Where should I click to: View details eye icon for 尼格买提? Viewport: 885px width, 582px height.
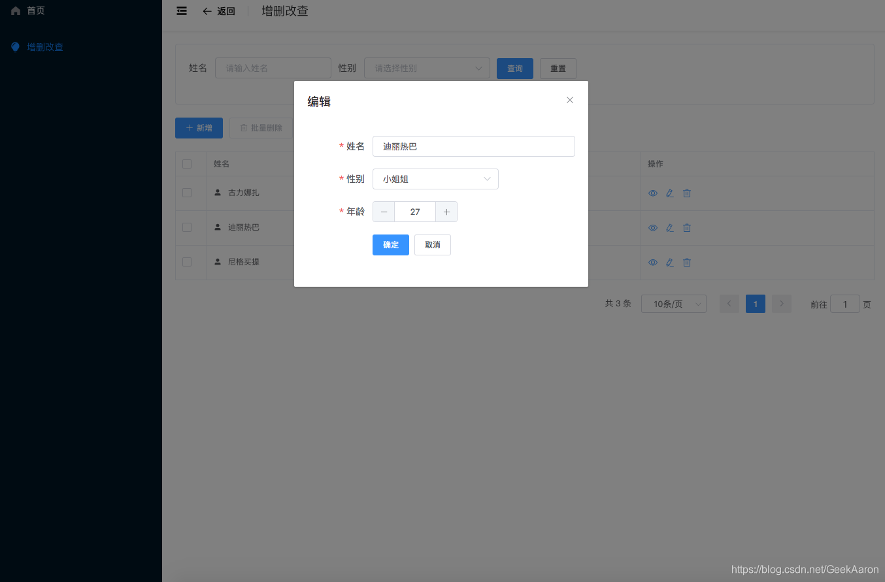[x=653, y=263]
